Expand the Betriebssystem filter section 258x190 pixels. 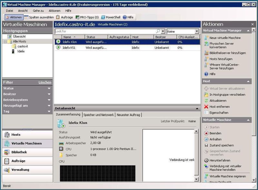coord(49,100)
